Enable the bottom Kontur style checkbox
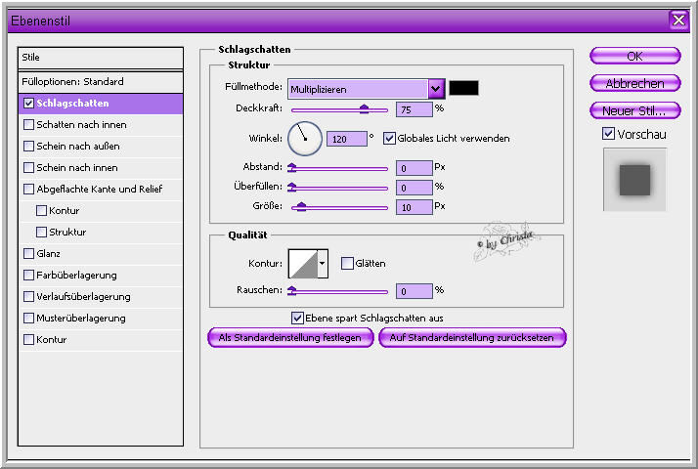Viewport: 698px width, 469px height. point(29,339)
